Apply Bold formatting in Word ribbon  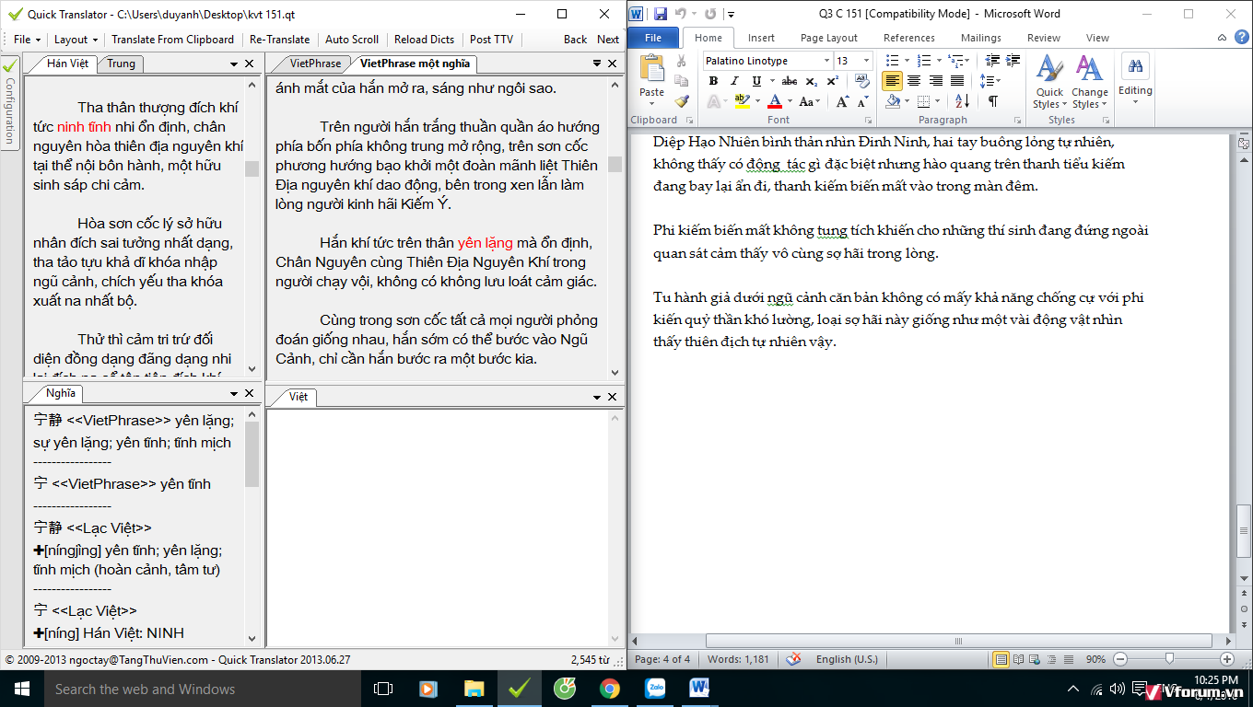(713, 81)
